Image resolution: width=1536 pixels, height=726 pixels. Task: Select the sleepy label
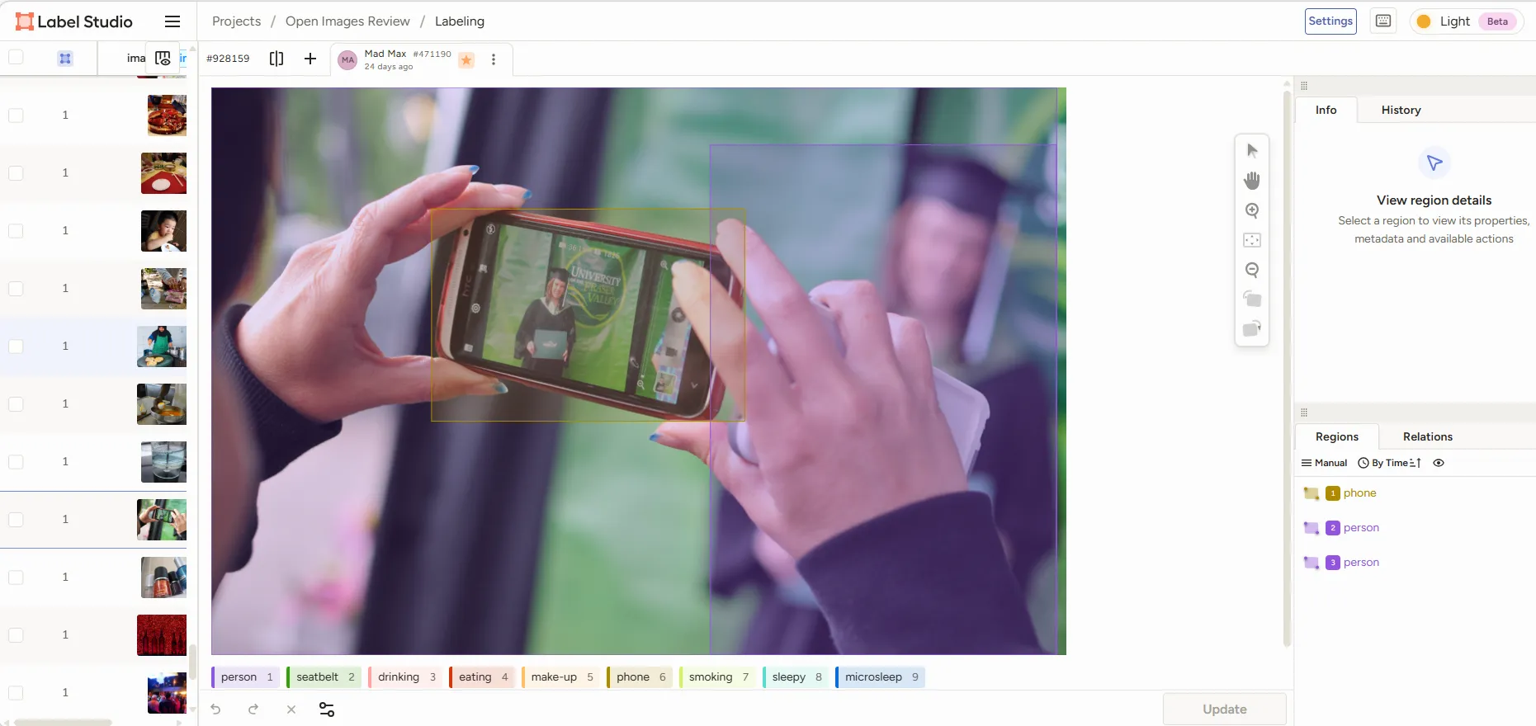tap(796, 677)
